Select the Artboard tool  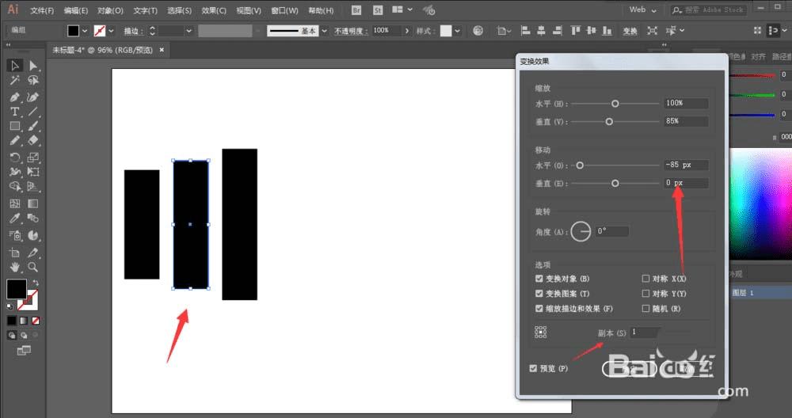click(x=14, y=253)
